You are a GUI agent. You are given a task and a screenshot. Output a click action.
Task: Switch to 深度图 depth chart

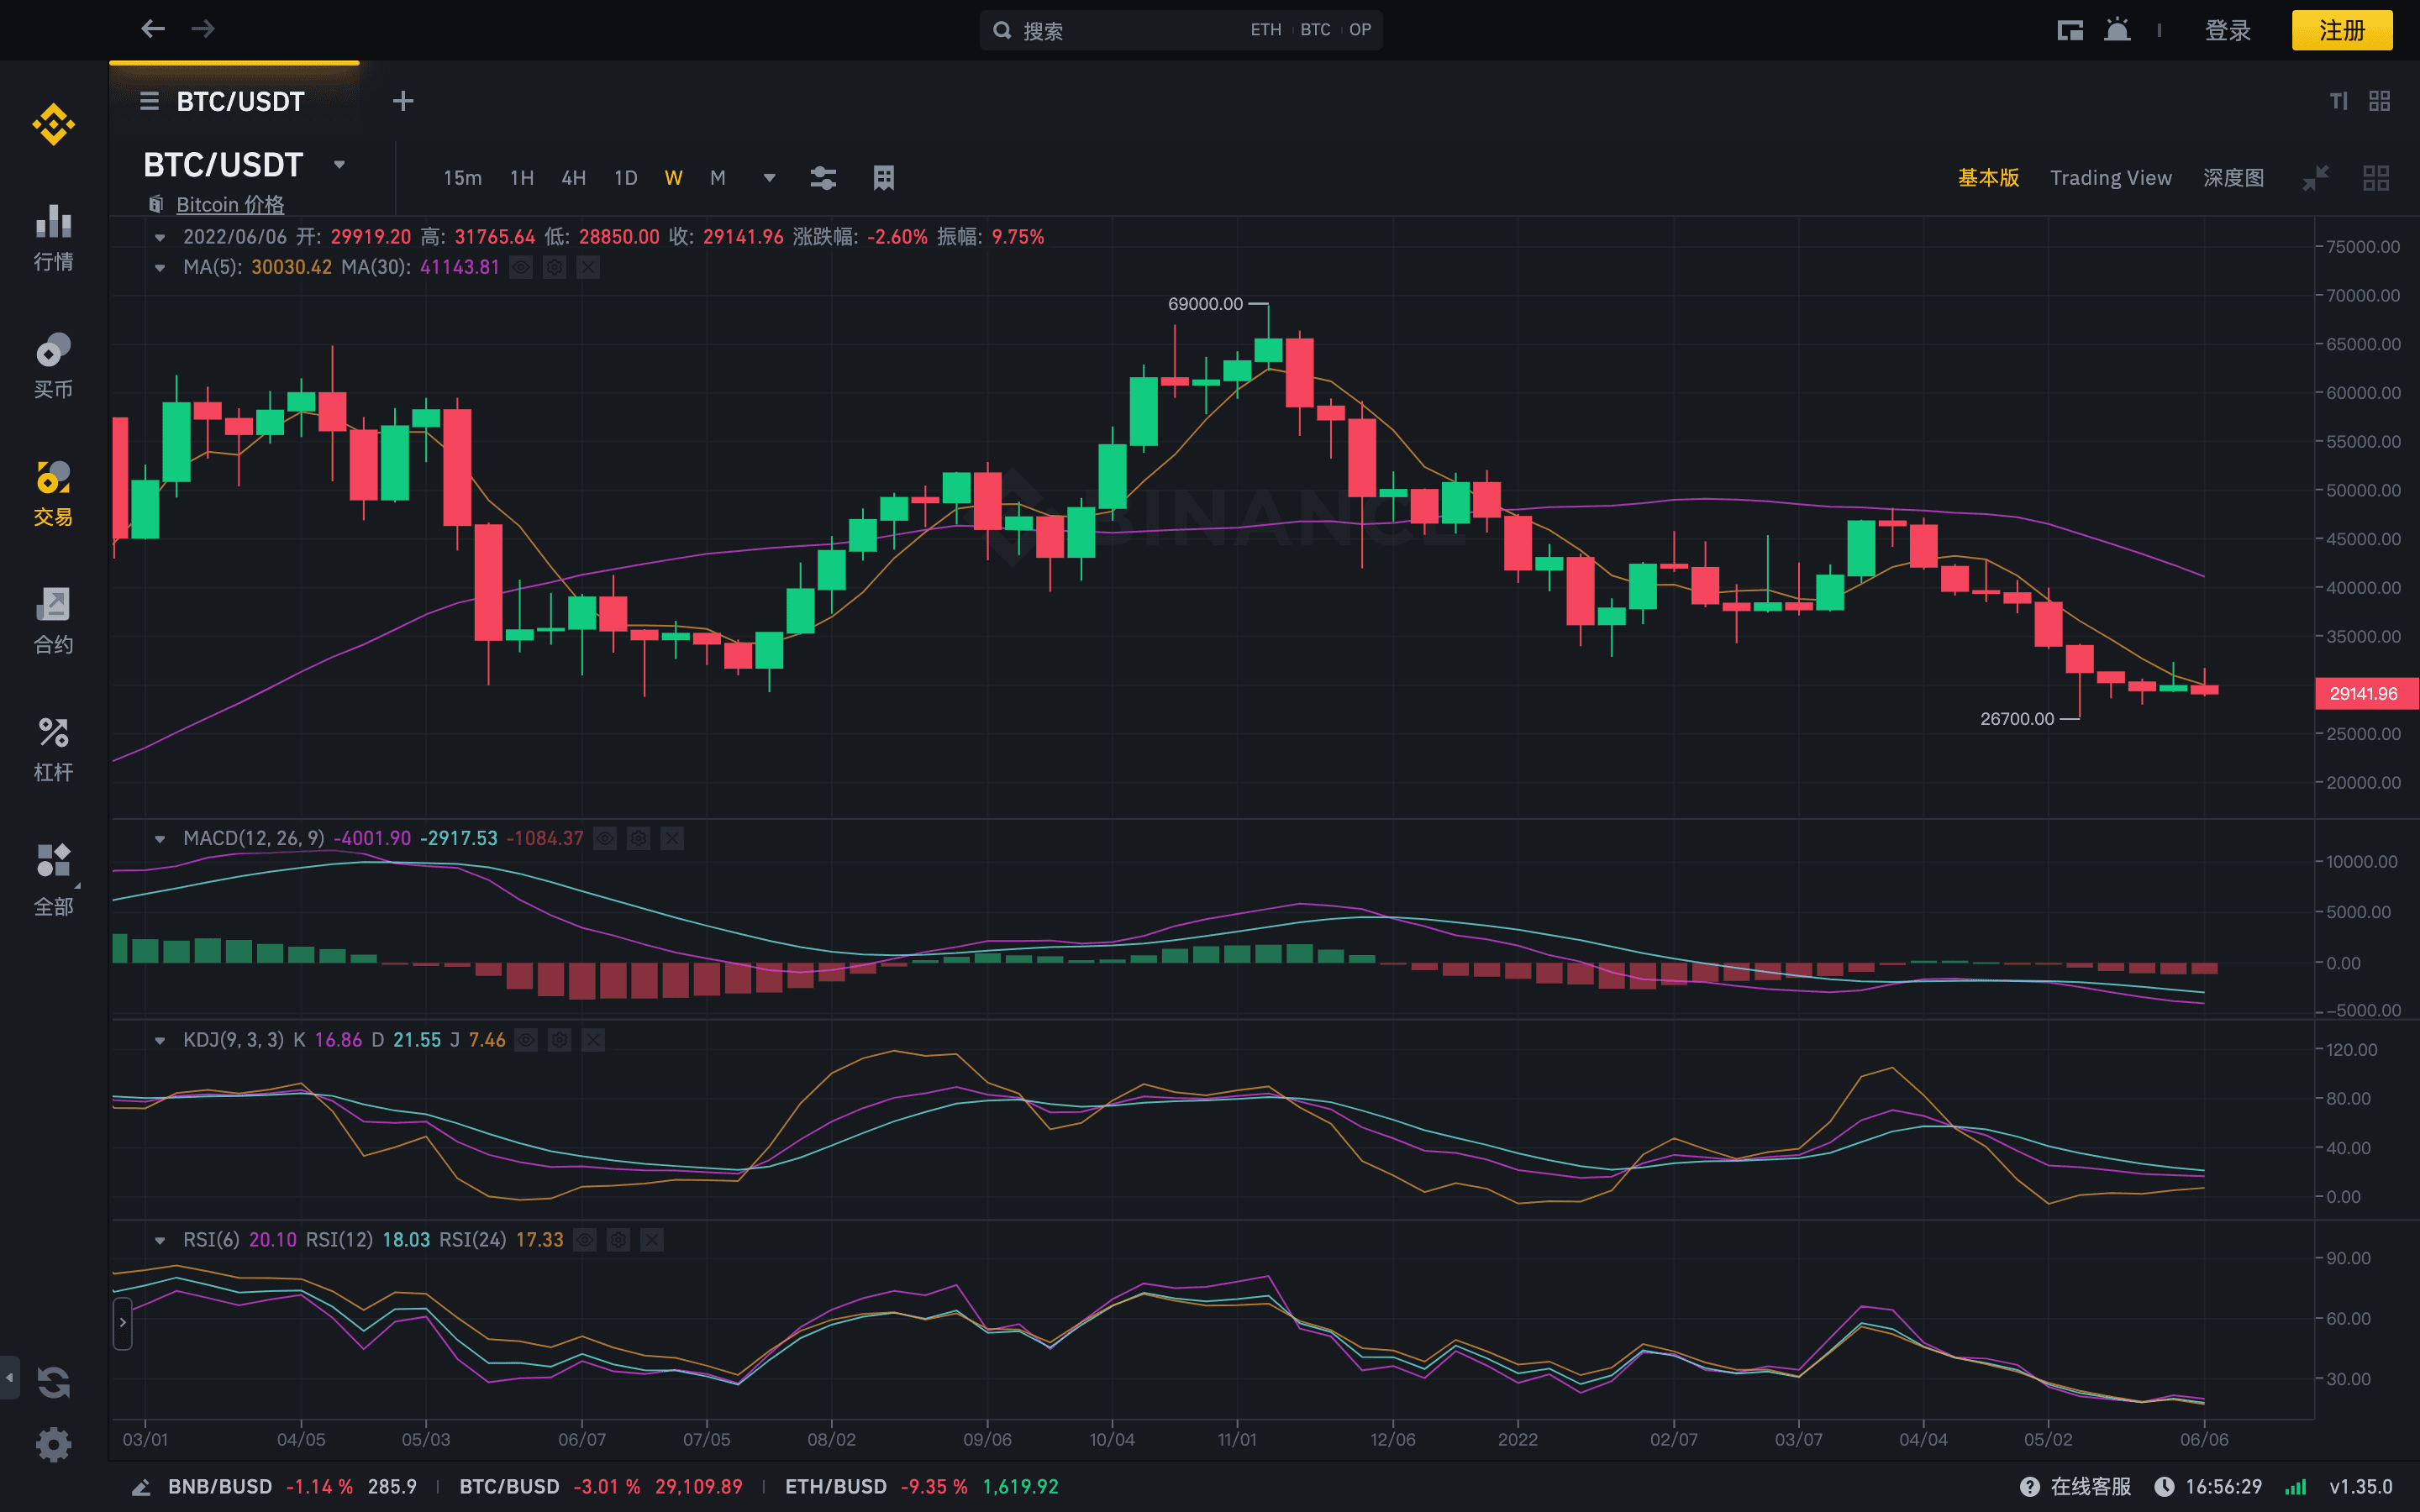[x=2233, y=178]
